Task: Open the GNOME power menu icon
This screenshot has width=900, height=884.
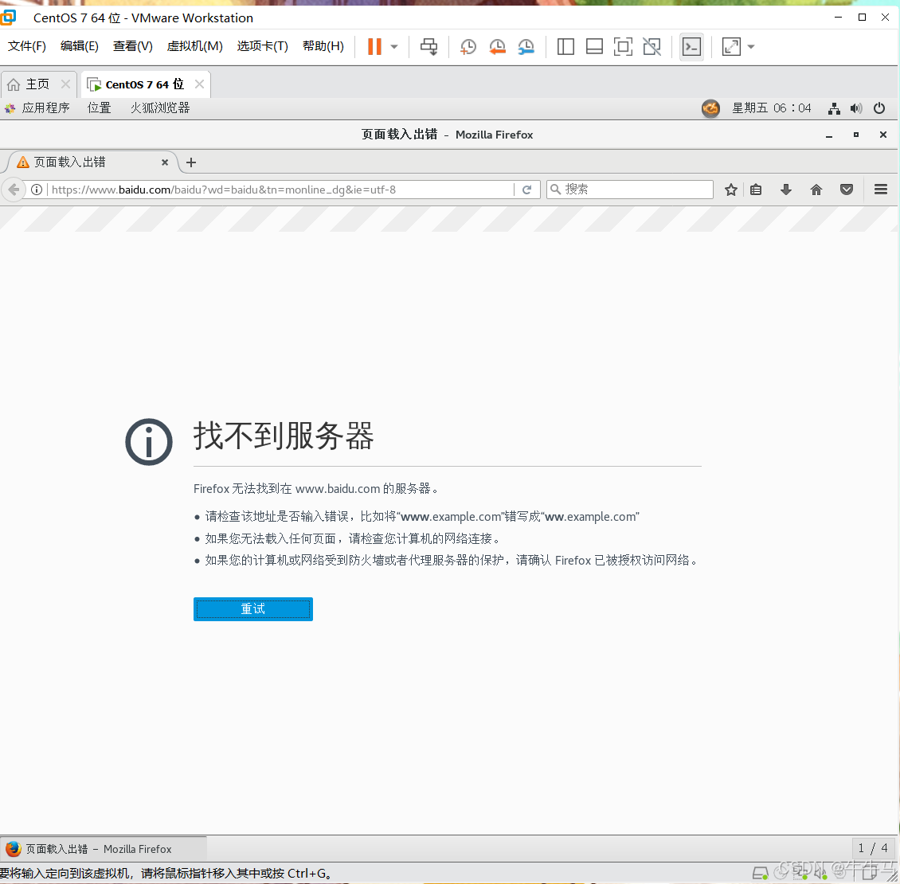Action: [x=878, y=108]
